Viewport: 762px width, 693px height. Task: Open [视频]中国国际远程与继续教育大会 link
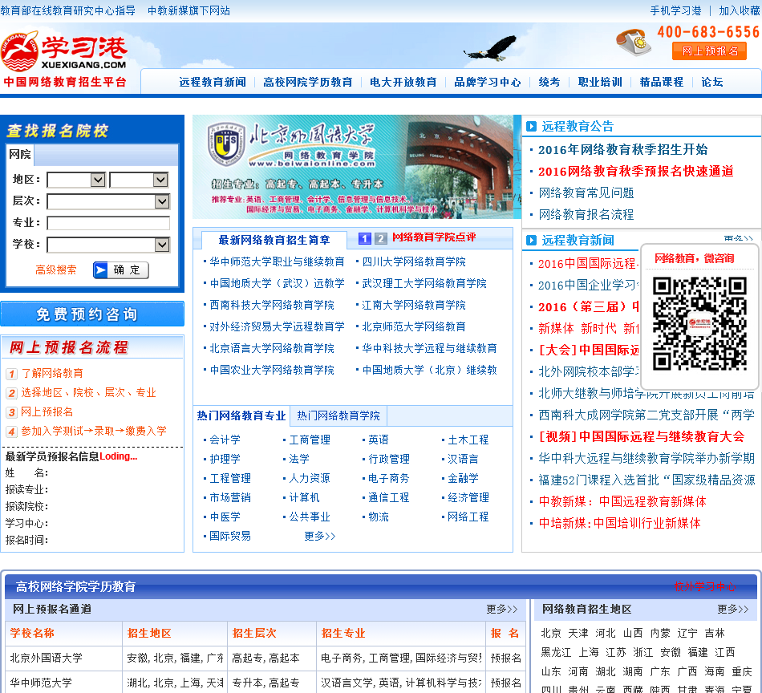(x=642, y=436)
